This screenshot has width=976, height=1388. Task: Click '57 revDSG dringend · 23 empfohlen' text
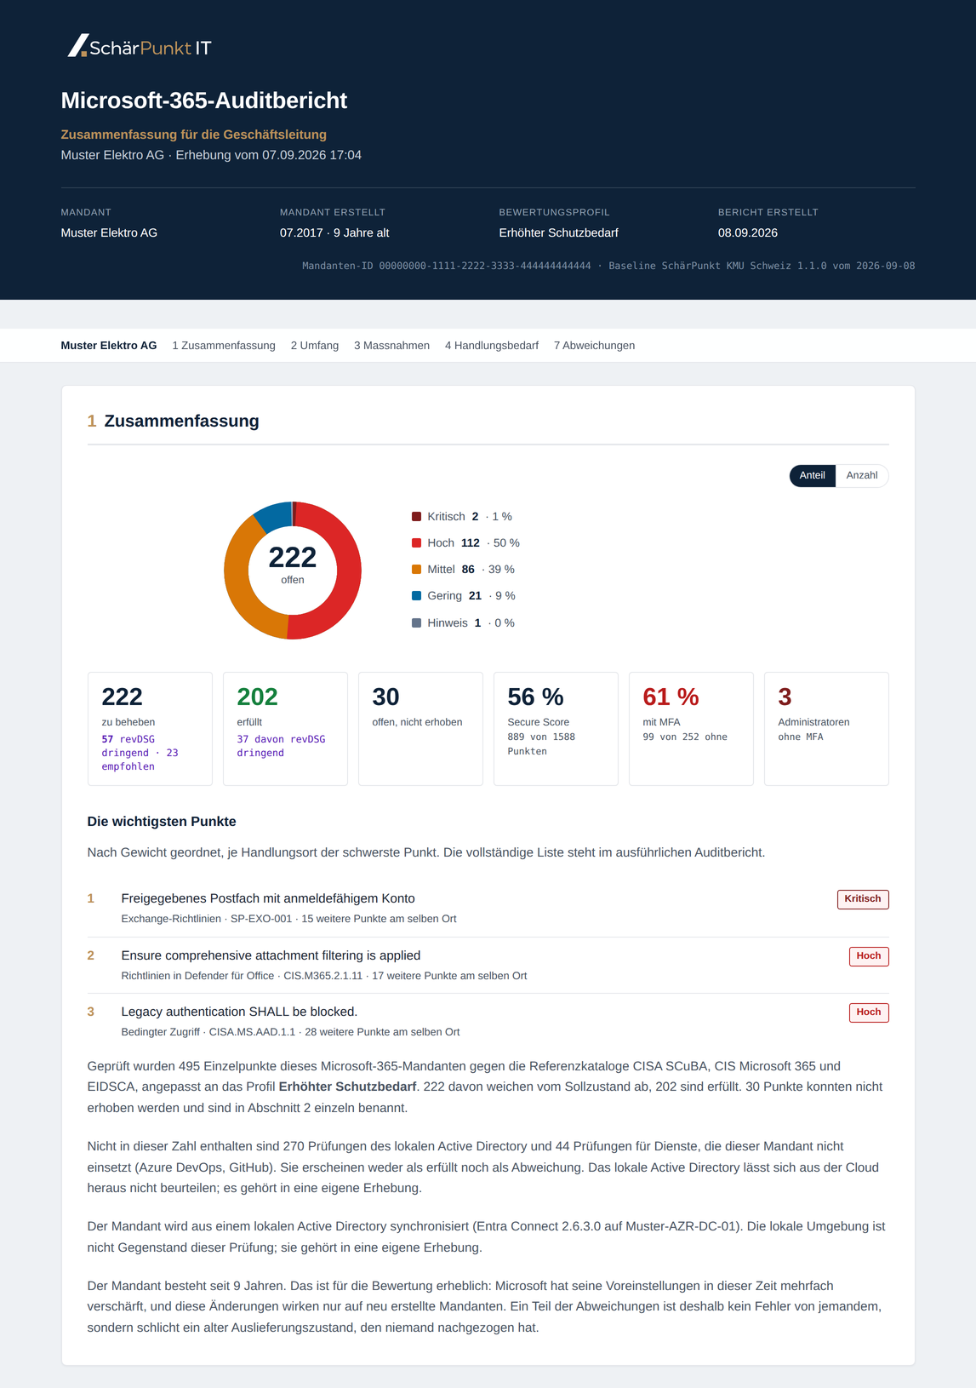(141, 753)
